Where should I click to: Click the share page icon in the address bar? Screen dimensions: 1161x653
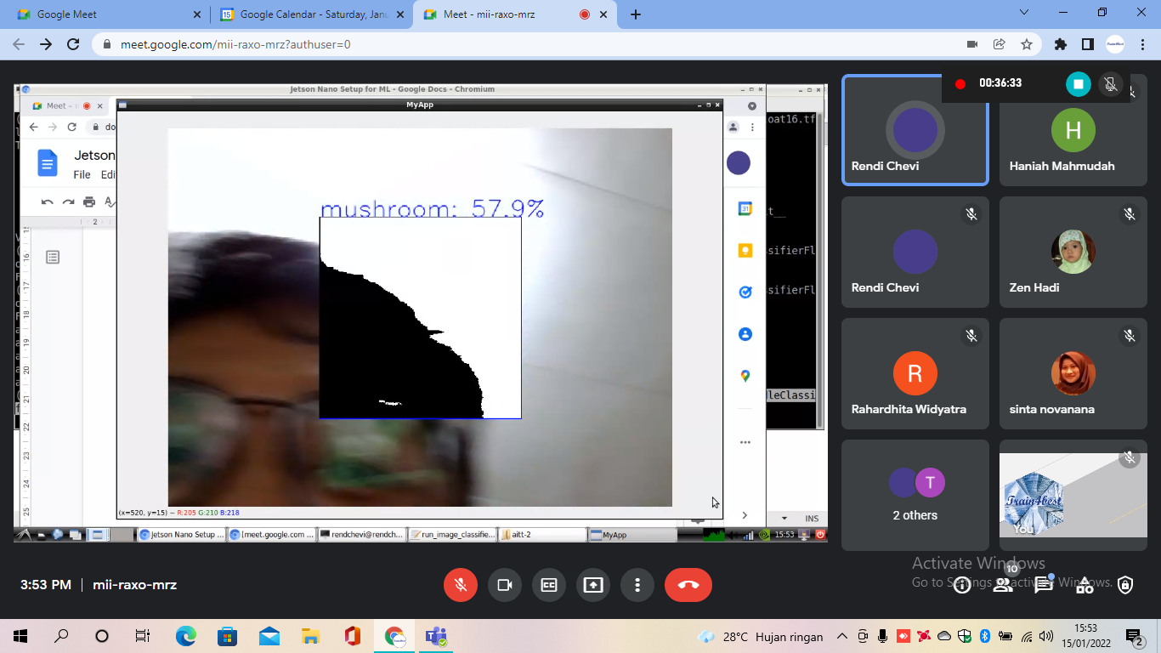click(x=1000, y=44)
